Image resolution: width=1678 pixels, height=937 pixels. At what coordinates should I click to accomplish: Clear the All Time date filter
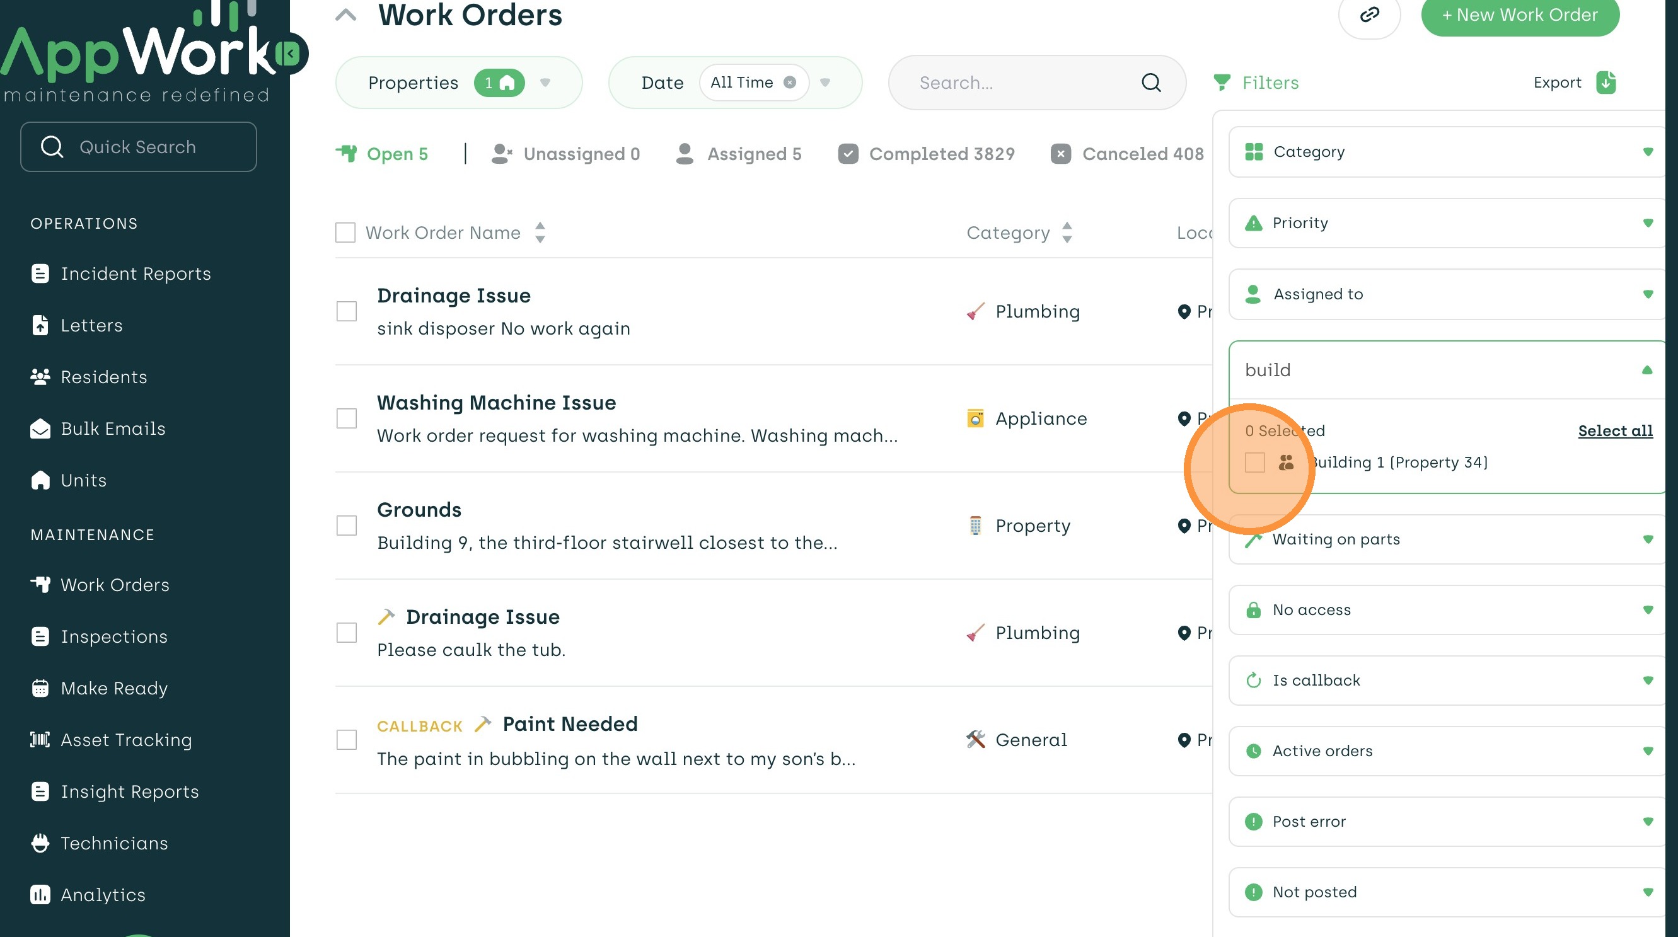click(789, 83)
